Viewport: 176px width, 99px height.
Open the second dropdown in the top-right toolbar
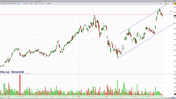[170, 3]
